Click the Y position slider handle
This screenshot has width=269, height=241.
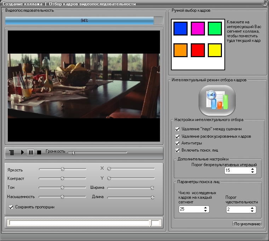click(x=109, y=179)
